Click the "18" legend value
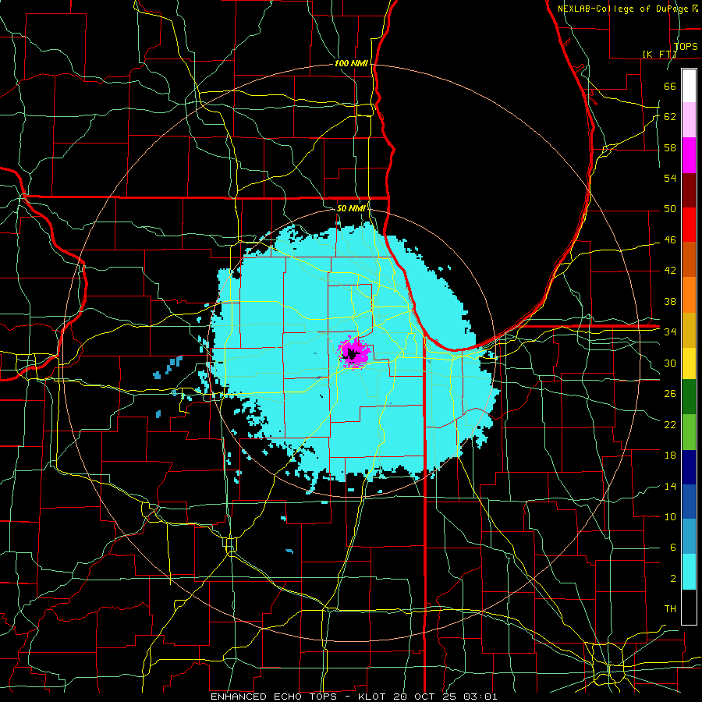 (670, 456)
